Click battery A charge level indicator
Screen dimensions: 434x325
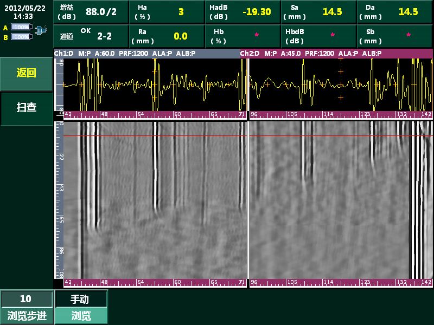(x=21, y=27)
